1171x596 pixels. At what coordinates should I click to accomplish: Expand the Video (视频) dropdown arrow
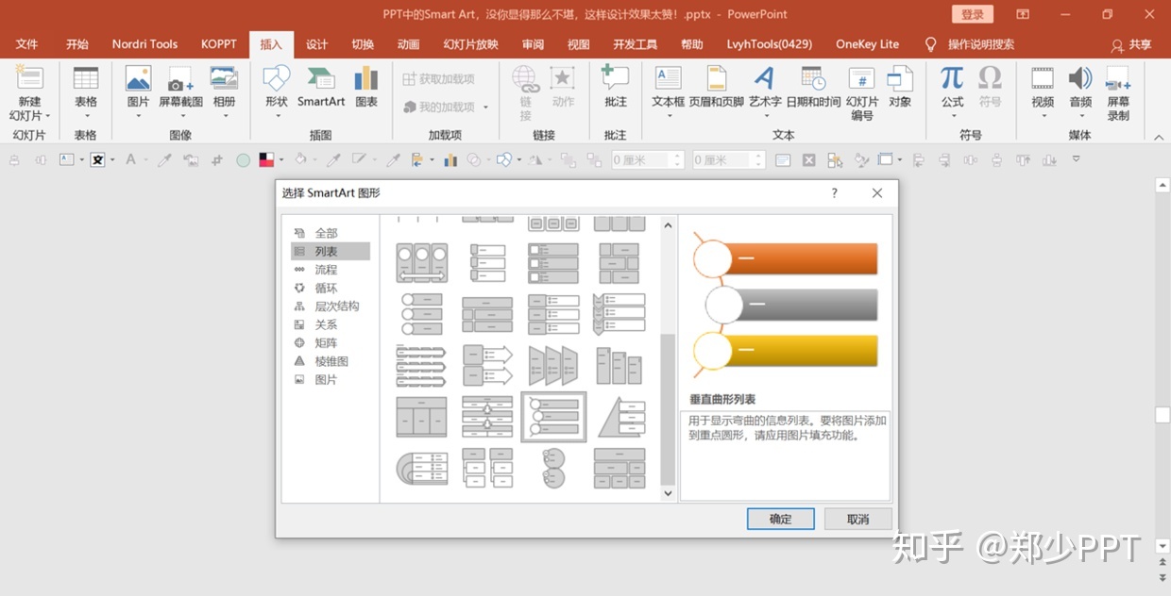1043,117
